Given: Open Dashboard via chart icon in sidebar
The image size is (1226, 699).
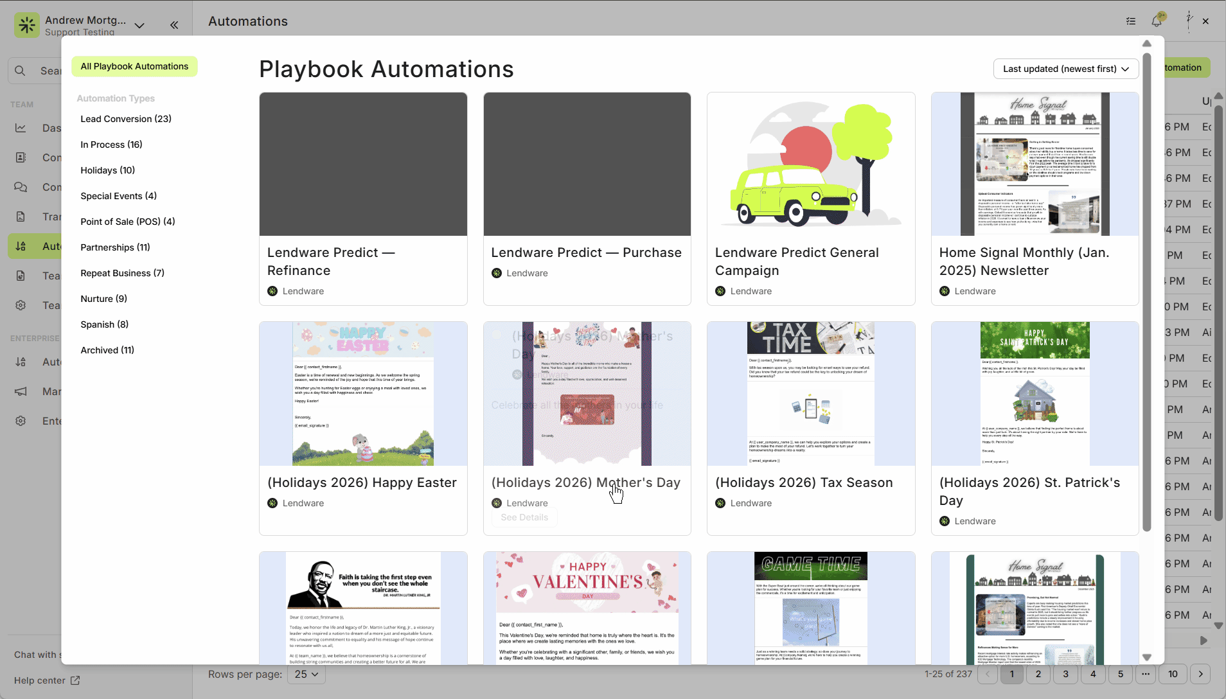Looking at the screenshot, I should [x=21, y=128].
